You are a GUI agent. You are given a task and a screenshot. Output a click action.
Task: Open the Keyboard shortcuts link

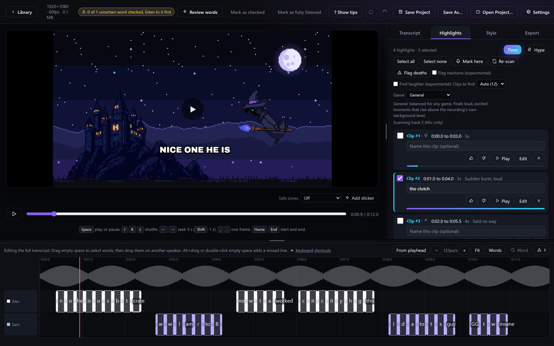click(313, 251)
